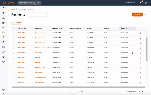The width and height of the screenshot is (151, 95).
Task: Click the horizontal table scrollbar
Action: pyautogui.click(x=79, y=87)
